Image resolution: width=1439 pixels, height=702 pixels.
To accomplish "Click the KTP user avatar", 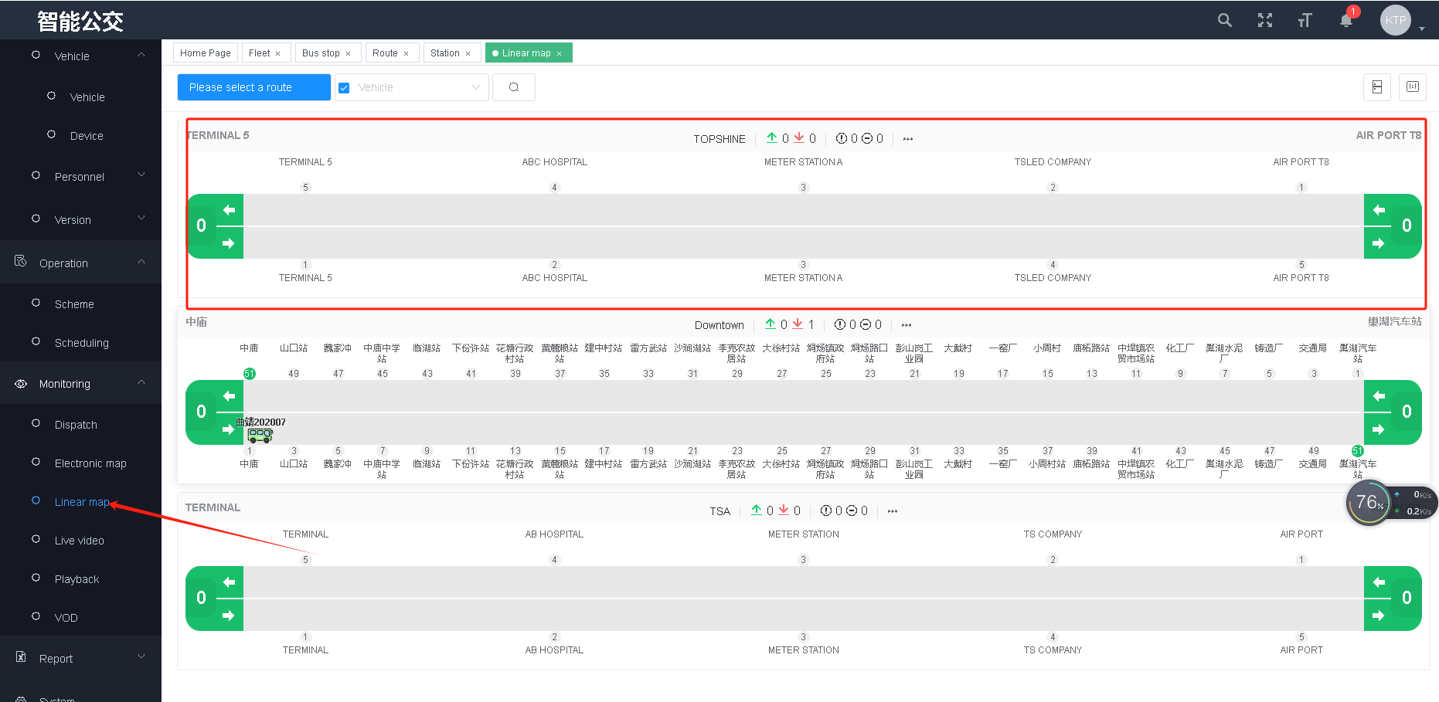I will [x=1395, y=20].
